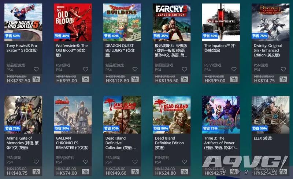Open Trine 3: The Artifacts of Power title

click(221, 143)
